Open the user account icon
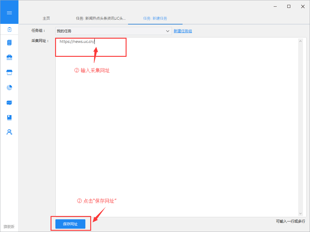The height and width of the screenshot is (232, 310). pos(9,132)
